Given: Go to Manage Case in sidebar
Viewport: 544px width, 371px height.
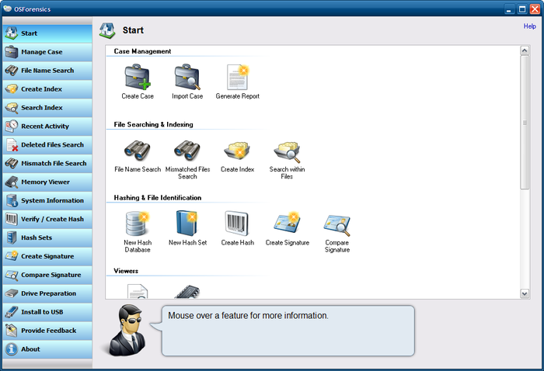Looking at the screenshot, I should [x=47, y=52].
